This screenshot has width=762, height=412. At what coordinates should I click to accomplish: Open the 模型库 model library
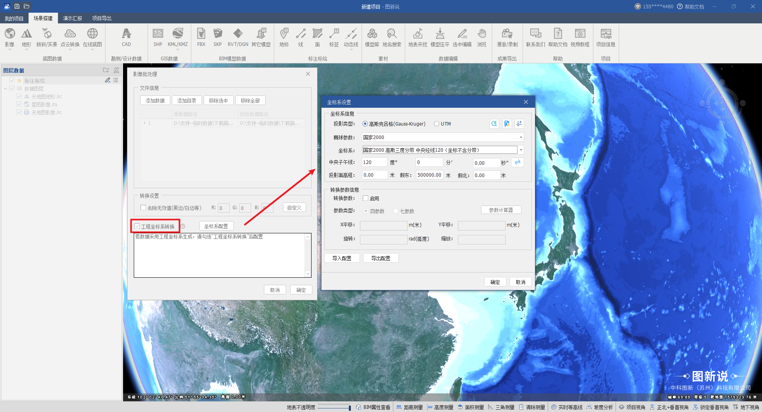372,38
